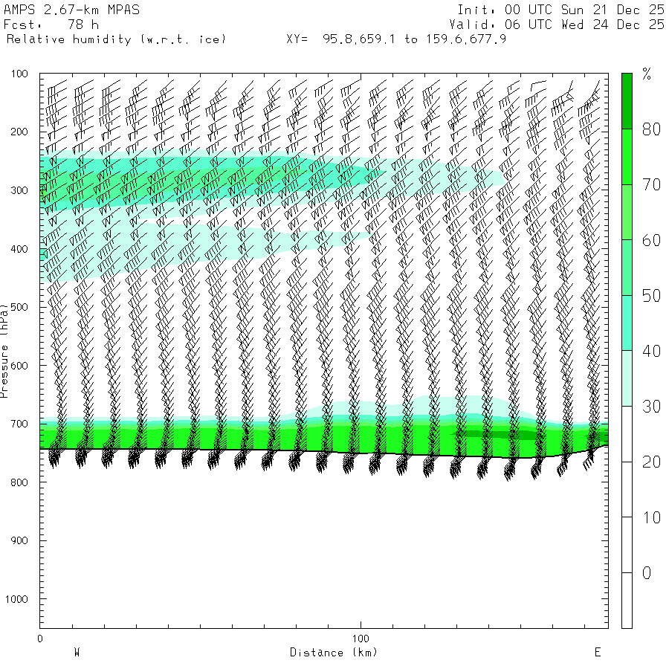Click the light green 60–70 colorbar swatch
This screenshot has width=669, height=669.
(x=627, y=212)
